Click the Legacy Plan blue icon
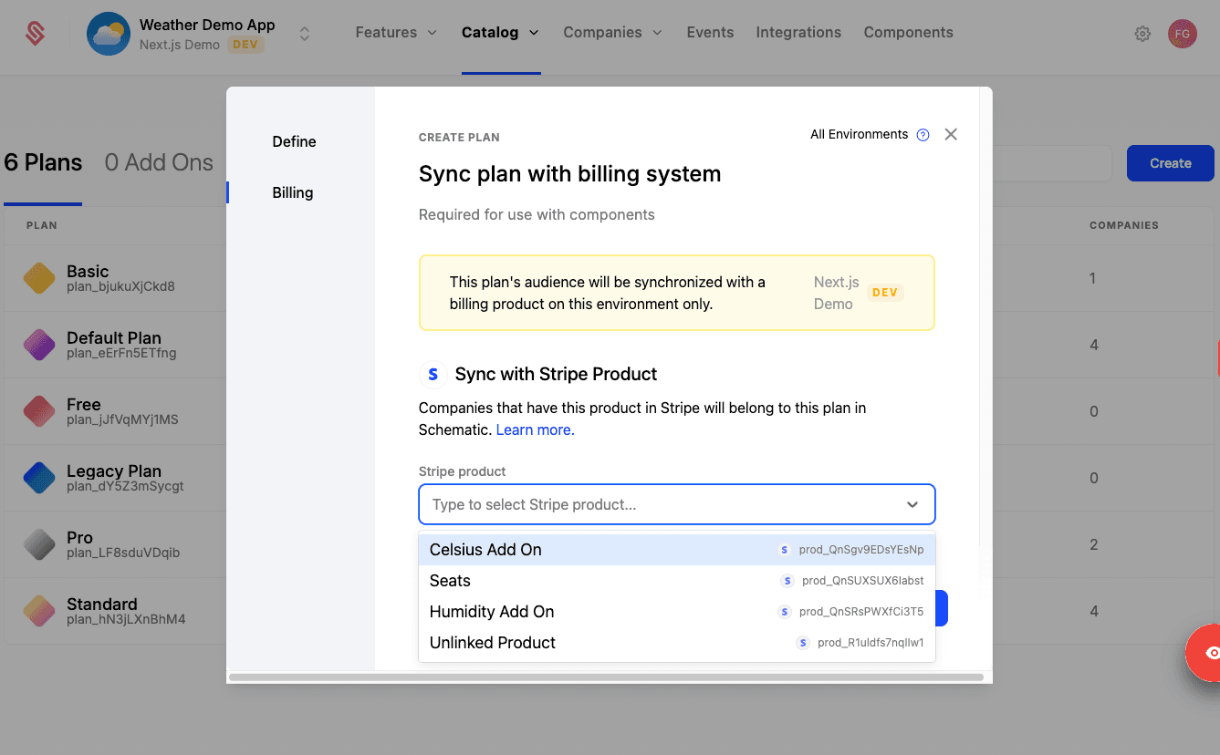 point(39,478)
